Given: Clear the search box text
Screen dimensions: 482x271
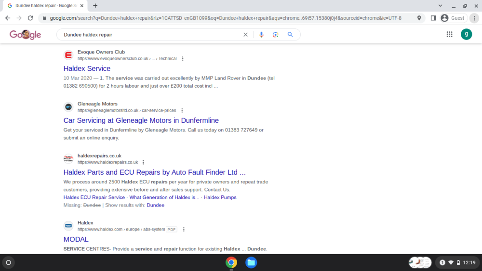Looking at the screenshot, I should 245,35.
